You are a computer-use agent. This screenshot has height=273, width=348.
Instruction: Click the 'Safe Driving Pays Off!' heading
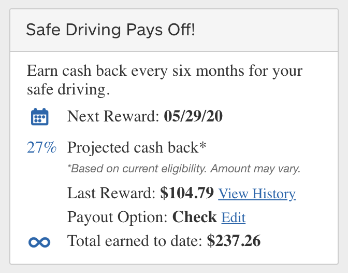click(111, 30)
